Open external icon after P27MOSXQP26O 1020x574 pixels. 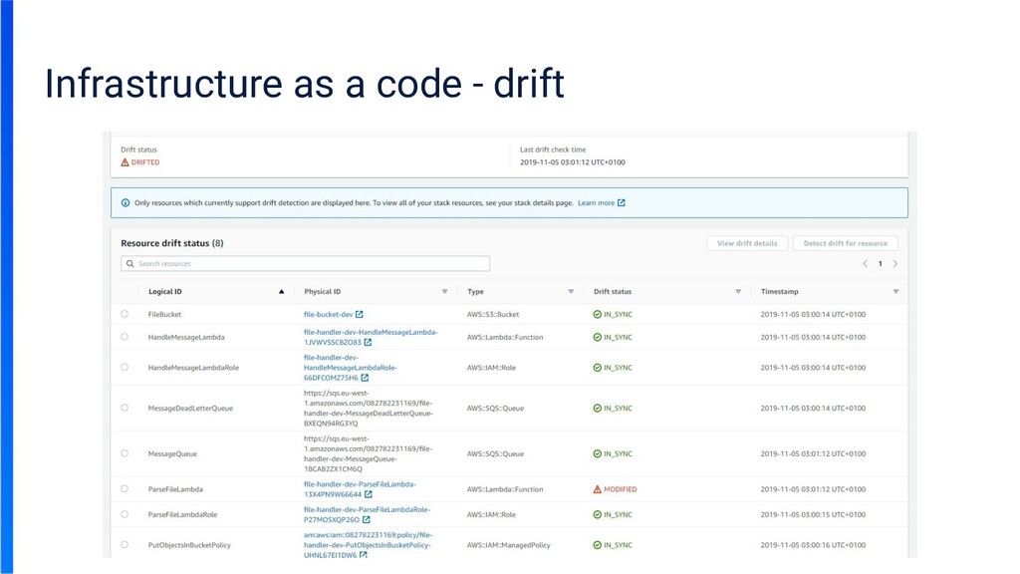point(367,519)
